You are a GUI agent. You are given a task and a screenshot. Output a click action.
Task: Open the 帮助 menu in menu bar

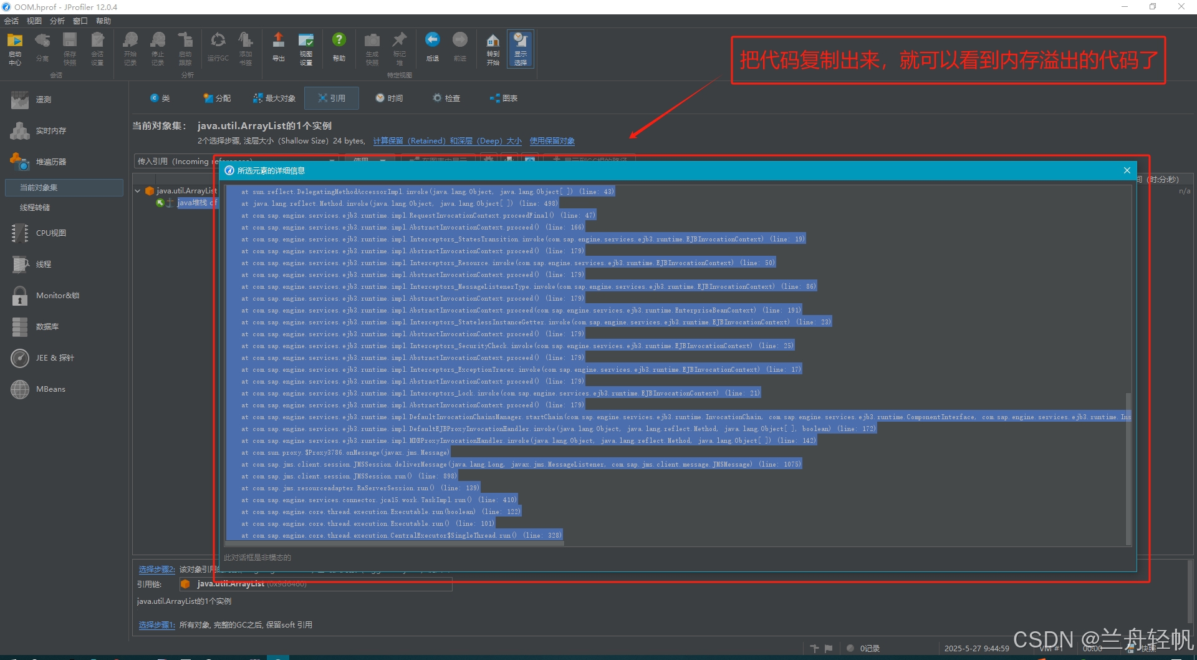103,21
